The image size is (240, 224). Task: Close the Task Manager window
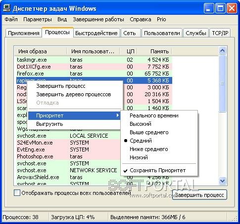click(x=232, y=8)
